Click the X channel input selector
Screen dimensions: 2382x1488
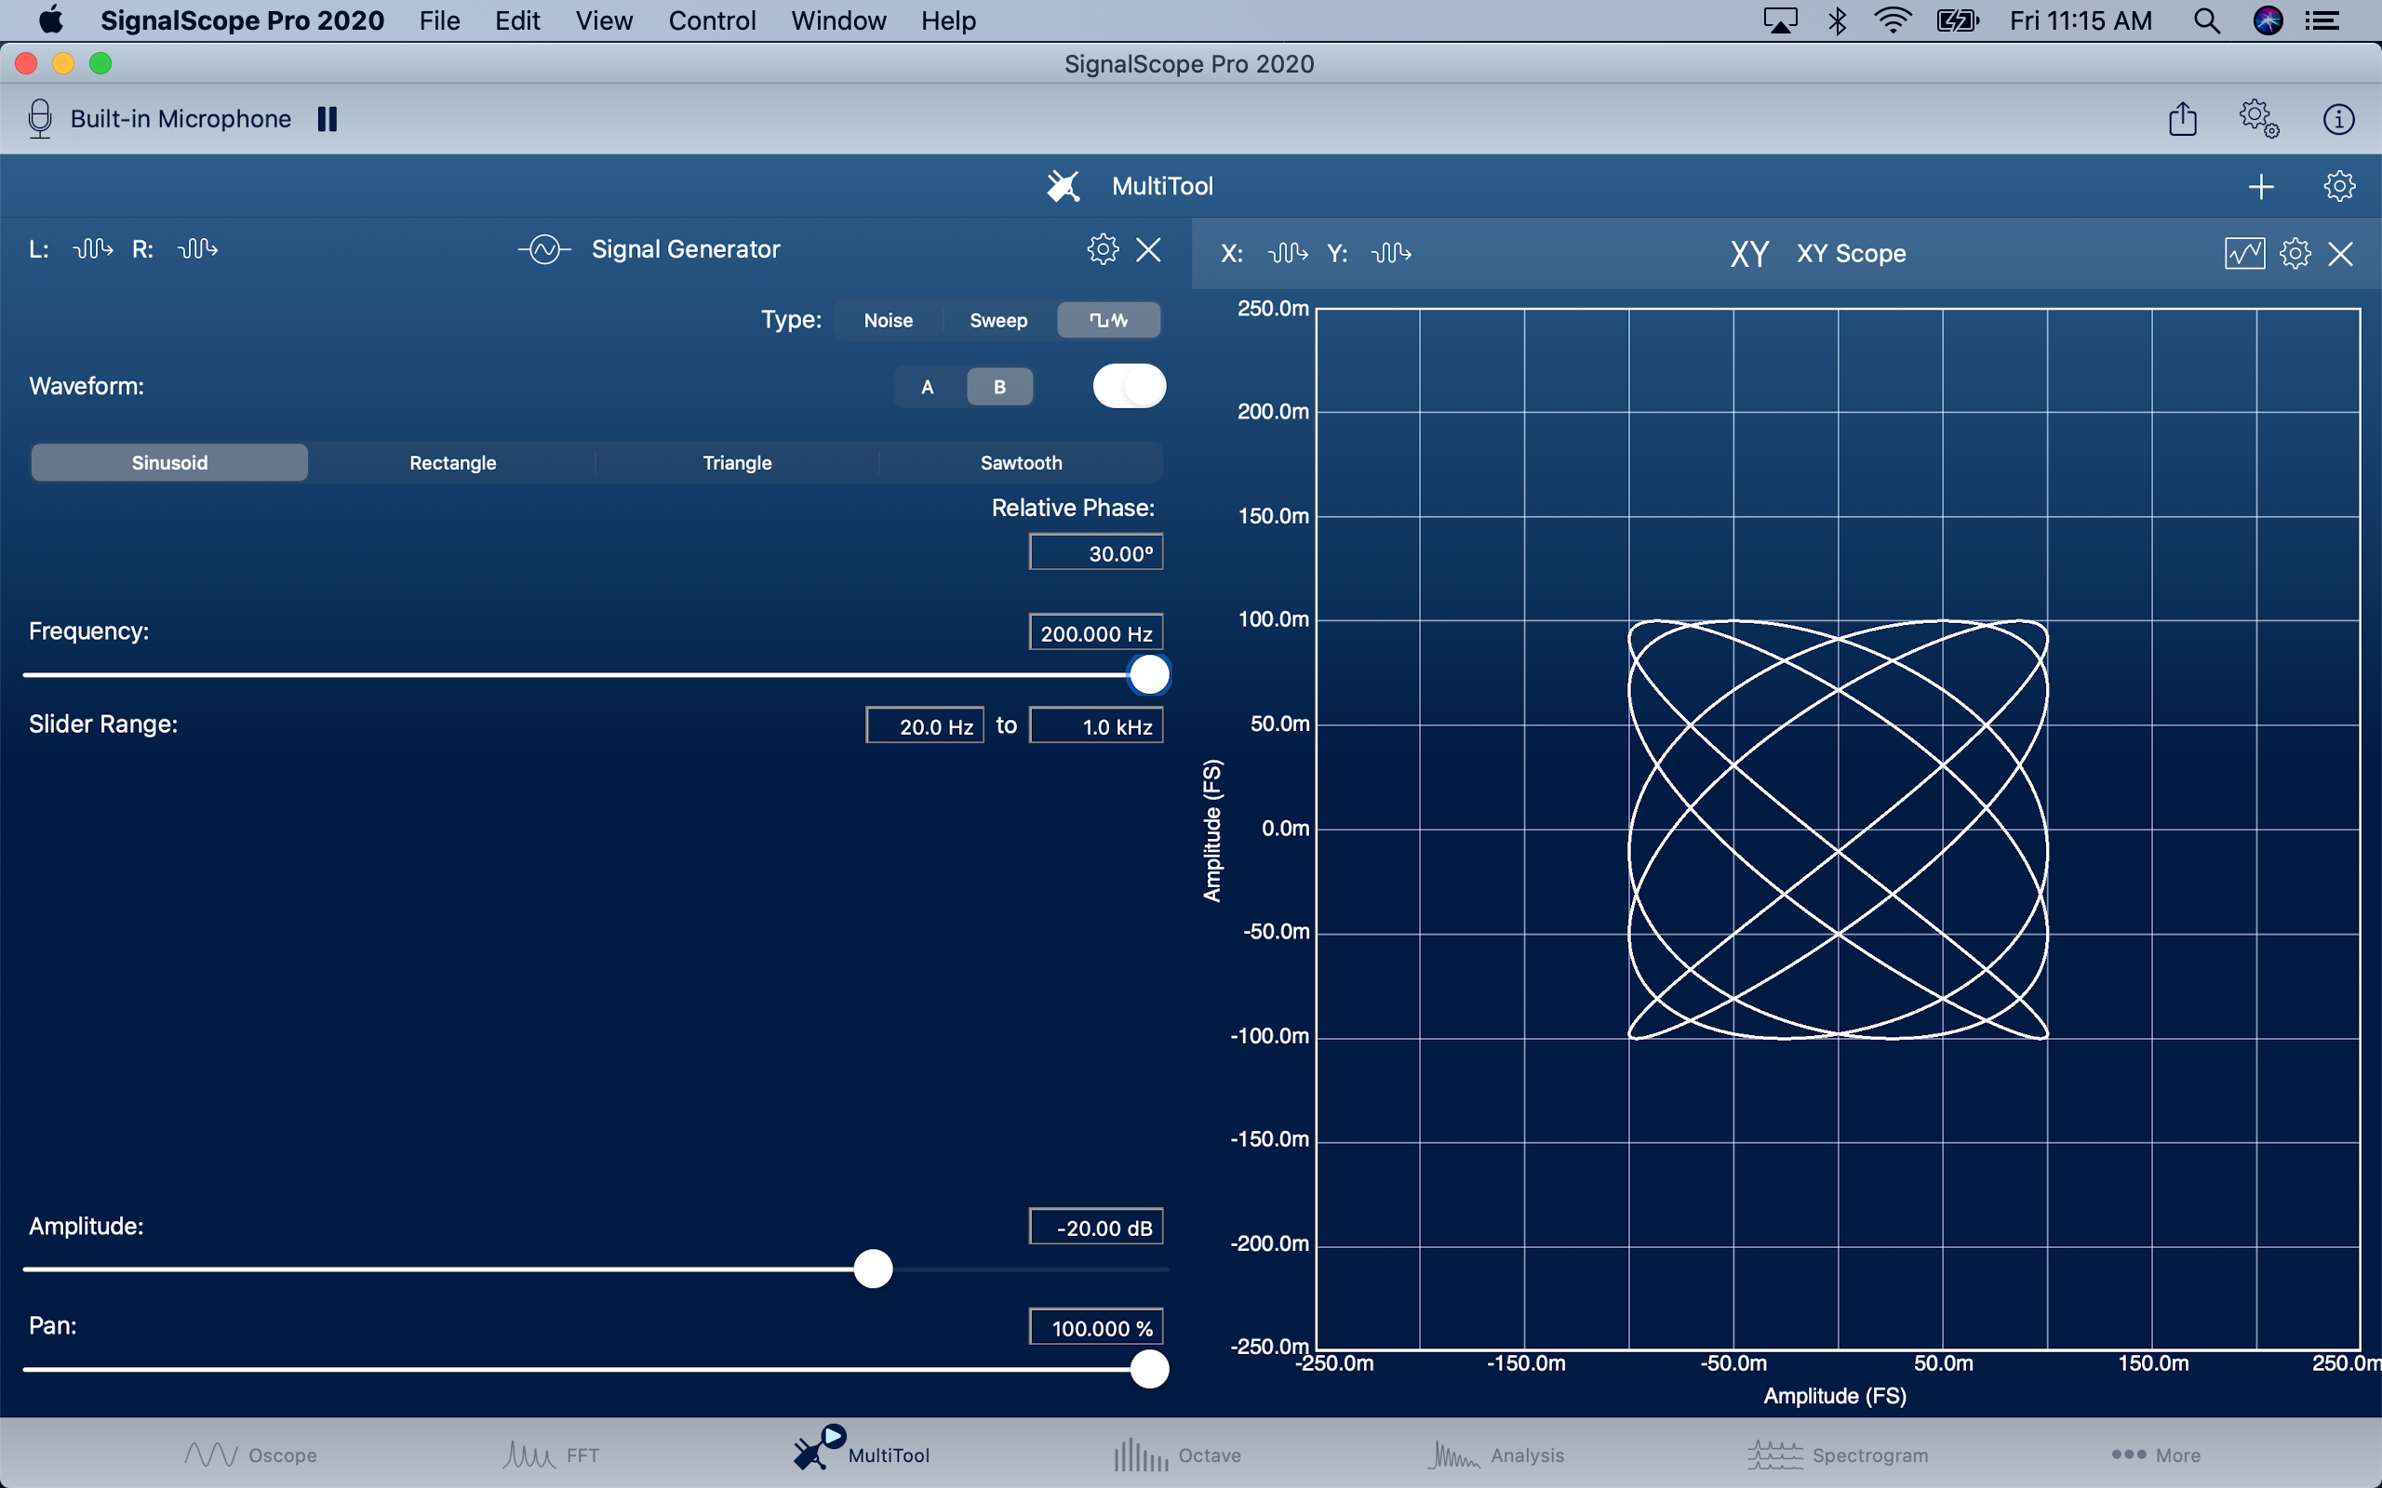coord(1288,254)
